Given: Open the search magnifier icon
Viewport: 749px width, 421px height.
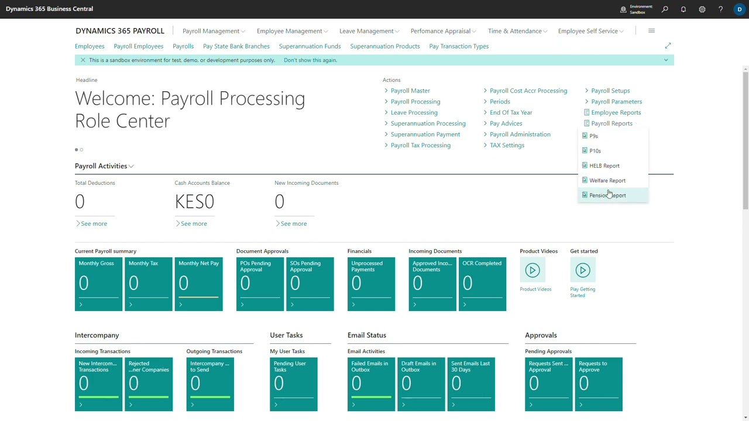Looking at the screenshot, I should [x=665, y=9].
